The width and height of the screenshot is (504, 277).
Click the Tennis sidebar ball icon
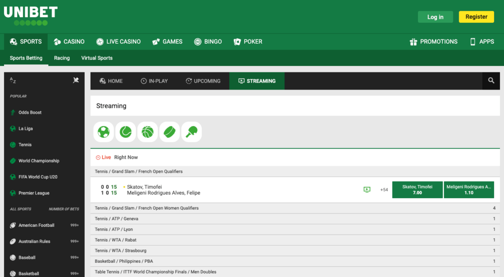tap(13, 145)
